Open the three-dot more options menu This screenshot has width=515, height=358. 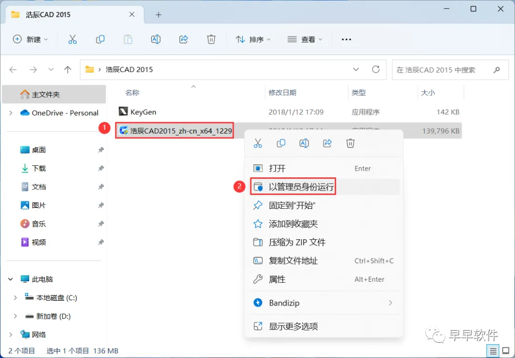point(346,40)
